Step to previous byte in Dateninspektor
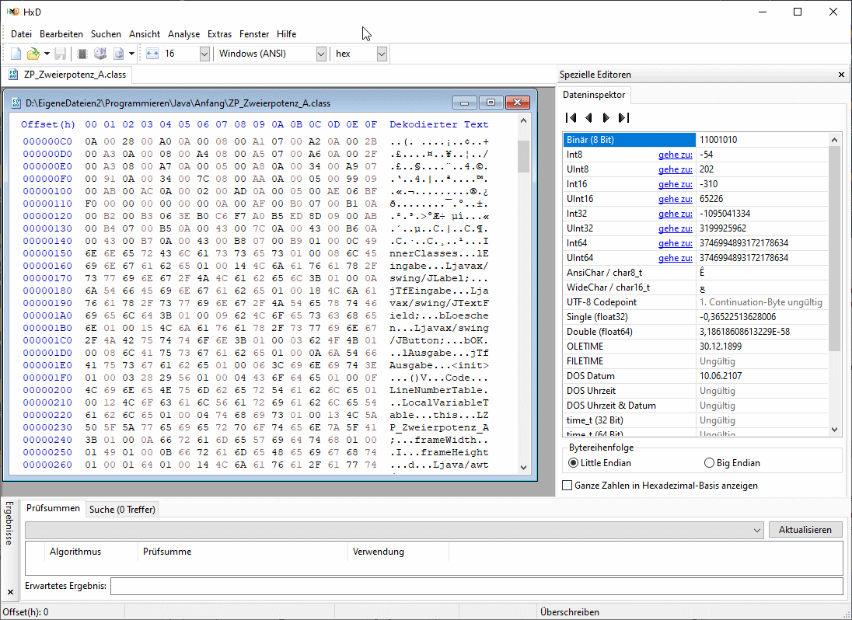Screen dimensions: 852x620 point(588,117)
